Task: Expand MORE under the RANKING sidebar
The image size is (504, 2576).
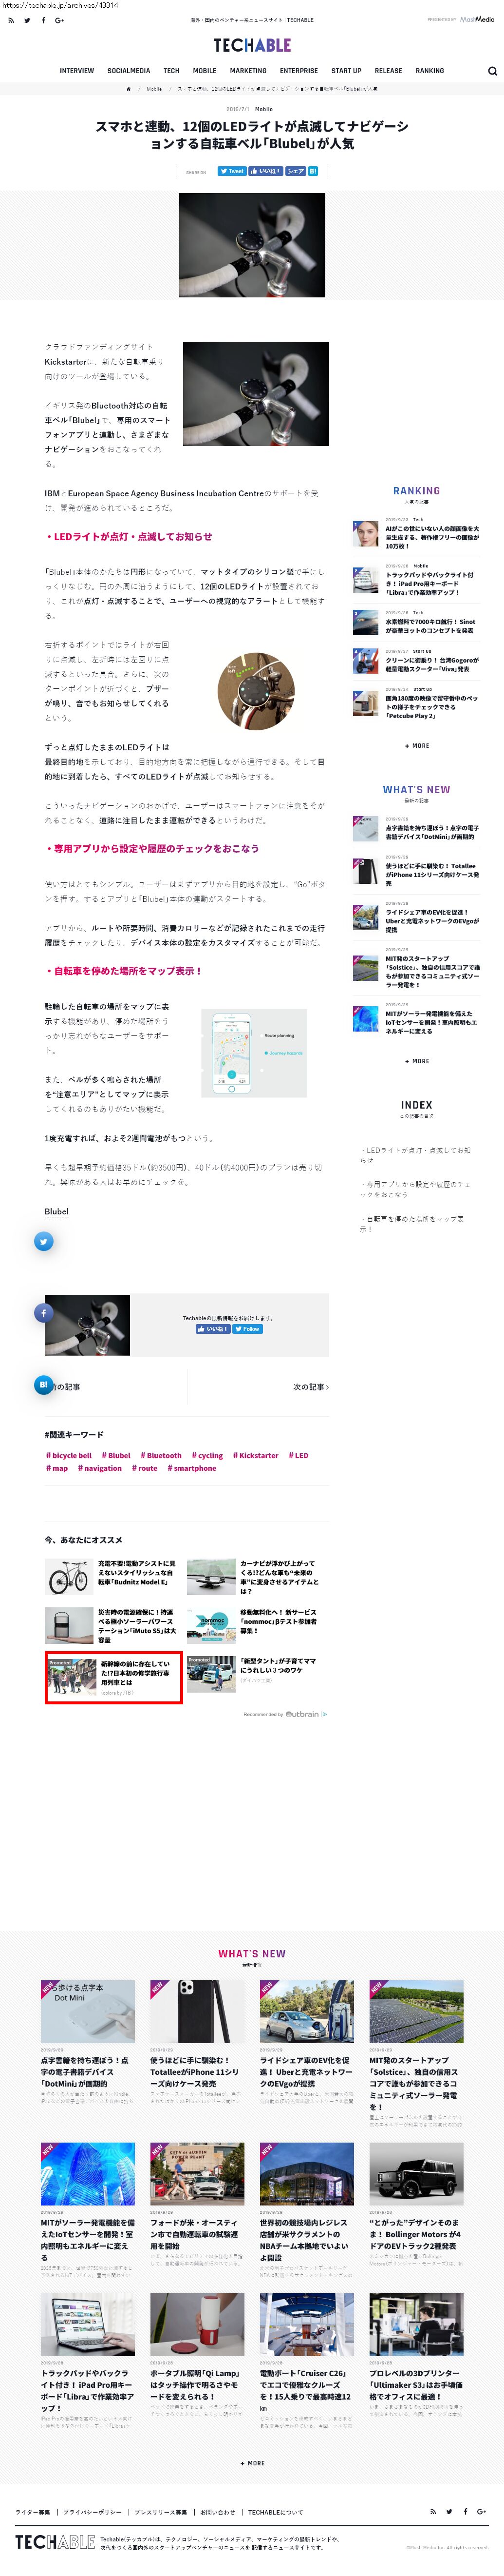Action: [417, 745]
